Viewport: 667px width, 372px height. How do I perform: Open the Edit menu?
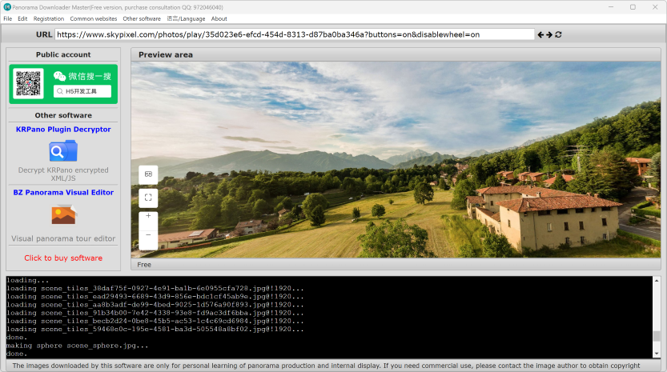tap(22, 18)
